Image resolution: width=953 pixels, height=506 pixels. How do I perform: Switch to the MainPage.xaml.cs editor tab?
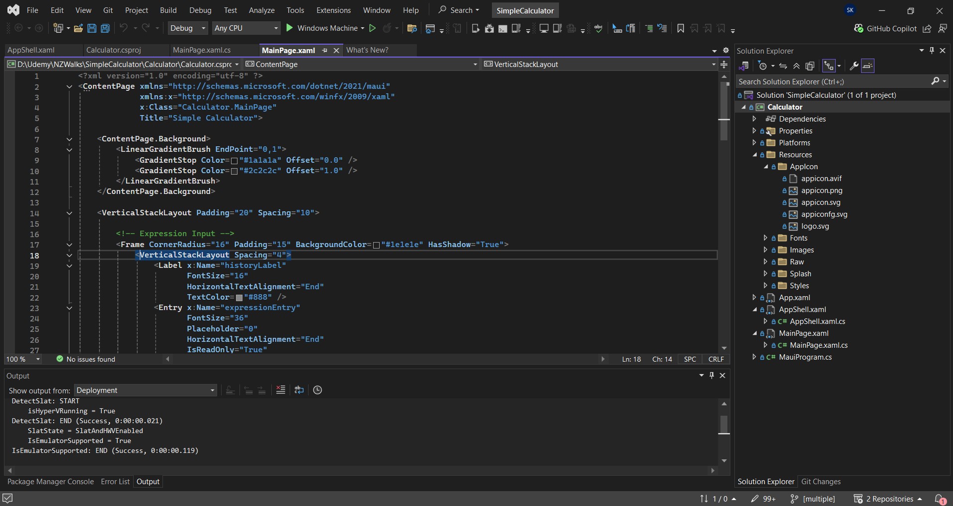(202, 50)
